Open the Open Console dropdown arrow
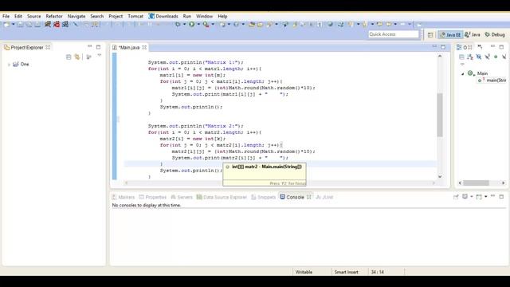 [x=485, y=197]
